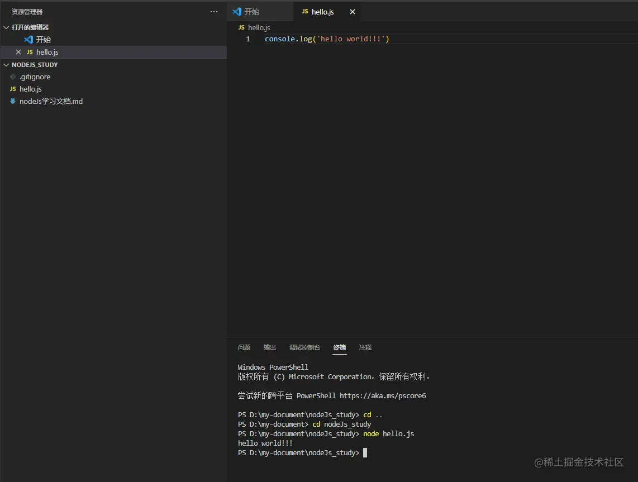This screenshot has width=638, height=482.
Task: Place the cursor in the console.log code line
Action: (x=327, y=39)
